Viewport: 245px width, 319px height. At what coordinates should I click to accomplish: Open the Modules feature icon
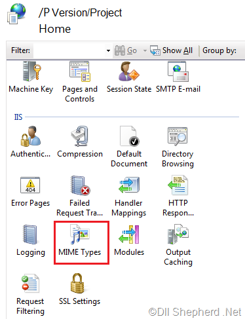129,235
